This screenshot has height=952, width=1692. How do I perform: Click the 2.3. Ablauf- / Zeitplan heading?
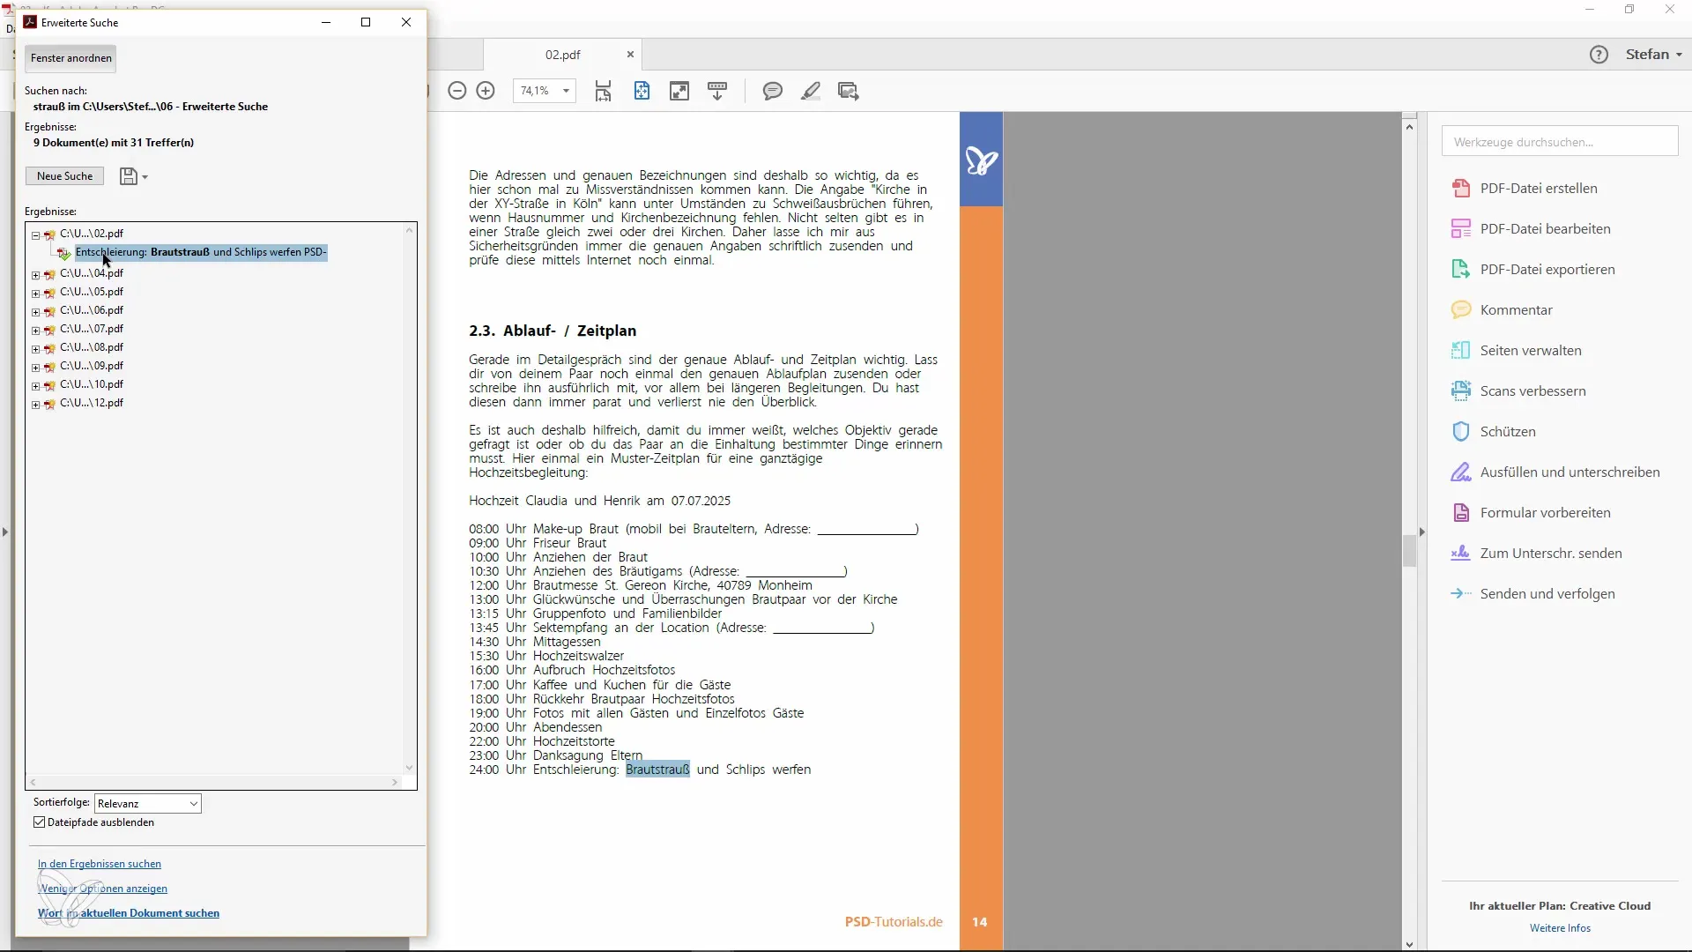(553, 331)
